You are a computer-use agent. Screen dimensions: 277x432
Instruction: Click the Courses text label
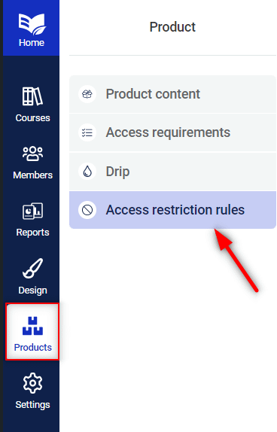(32, 118)
